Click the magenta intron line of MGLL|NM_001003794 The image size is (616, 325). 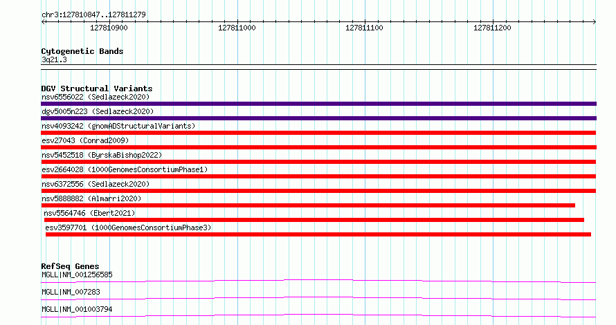tap(318, 315)
